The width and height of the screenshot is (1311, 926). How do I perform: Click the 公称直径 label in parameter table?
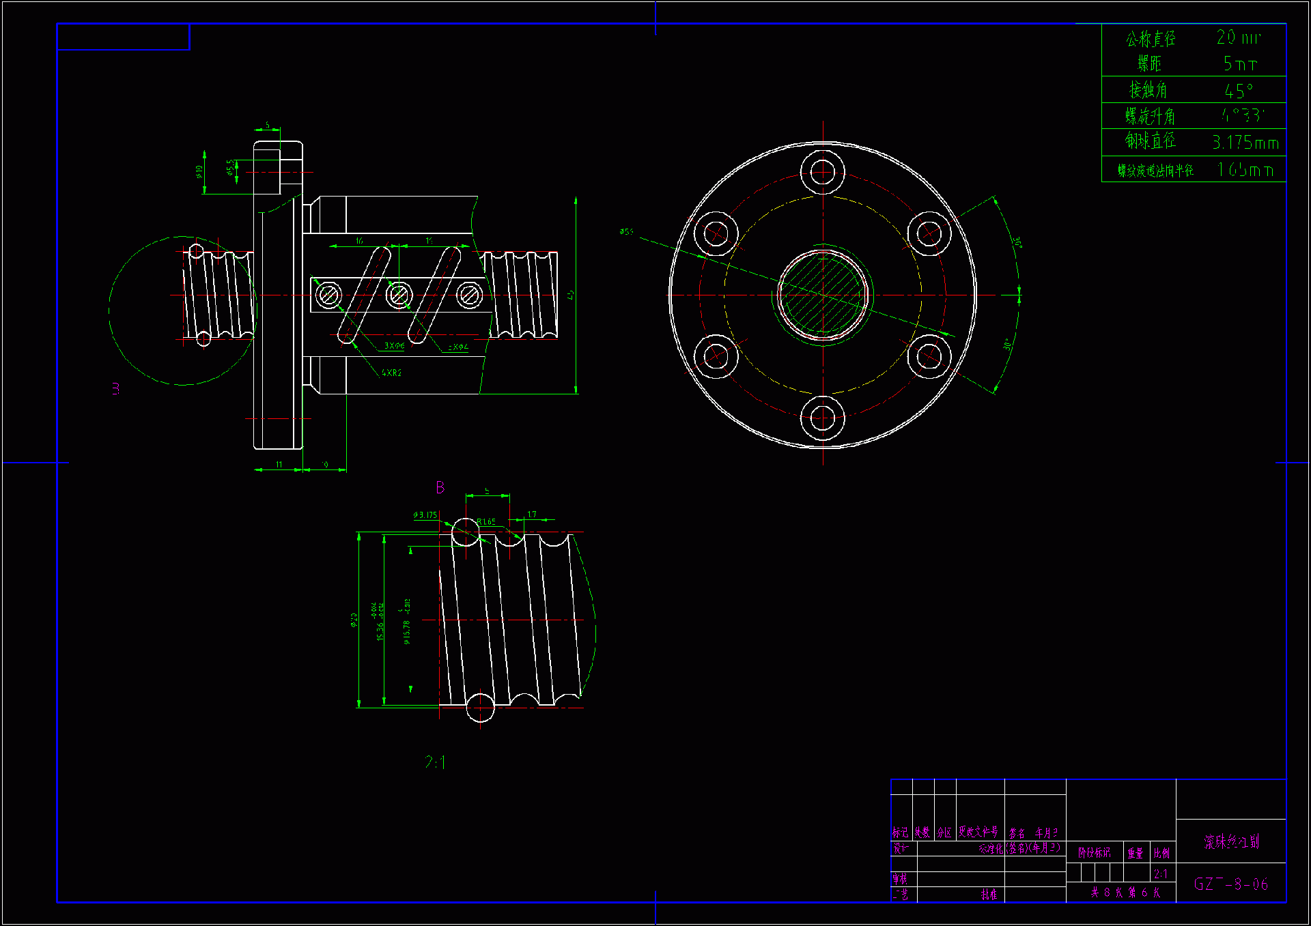(1151, 38)
